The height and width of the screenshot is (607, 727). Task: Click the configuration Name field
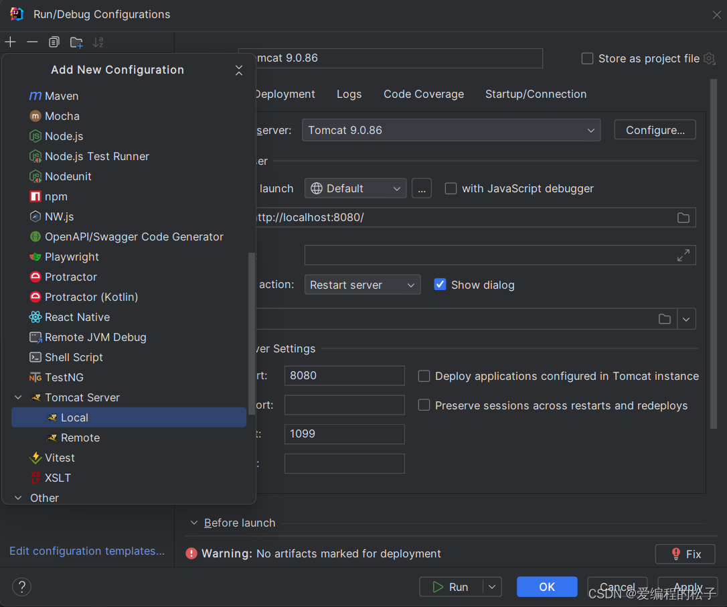[x=399, y=58]
